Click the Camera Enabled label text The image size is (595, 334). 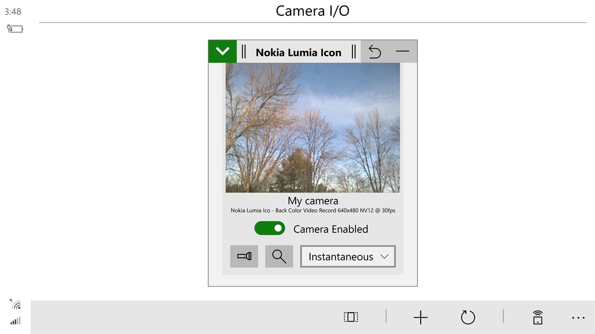click(331, 229)
